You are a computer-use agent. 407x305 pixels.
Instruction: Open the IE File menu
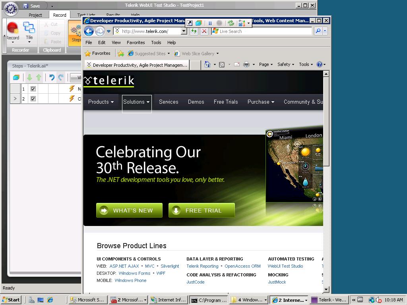click(x=89, y=42)
